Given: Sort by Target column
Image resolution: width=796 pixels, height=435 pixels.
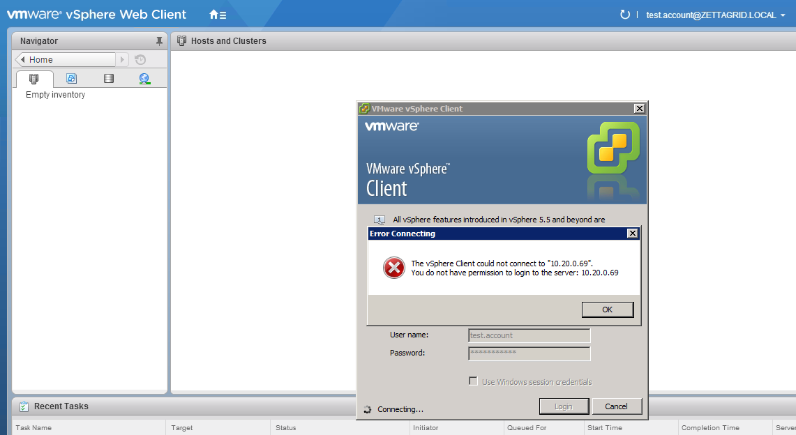Looking at the screenshot, I should coord(218,427).
